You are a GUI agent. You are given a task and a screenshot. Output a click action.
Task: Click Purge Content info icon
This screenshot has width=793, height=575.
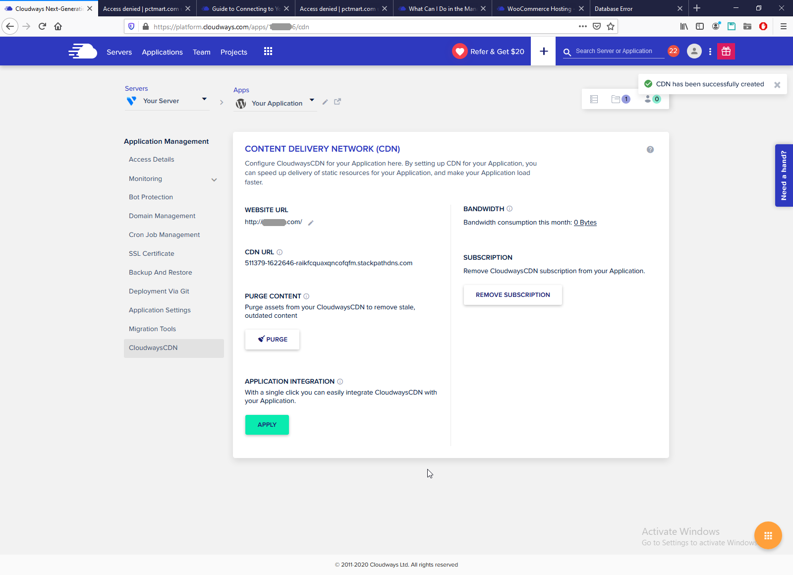pos(306,296)
